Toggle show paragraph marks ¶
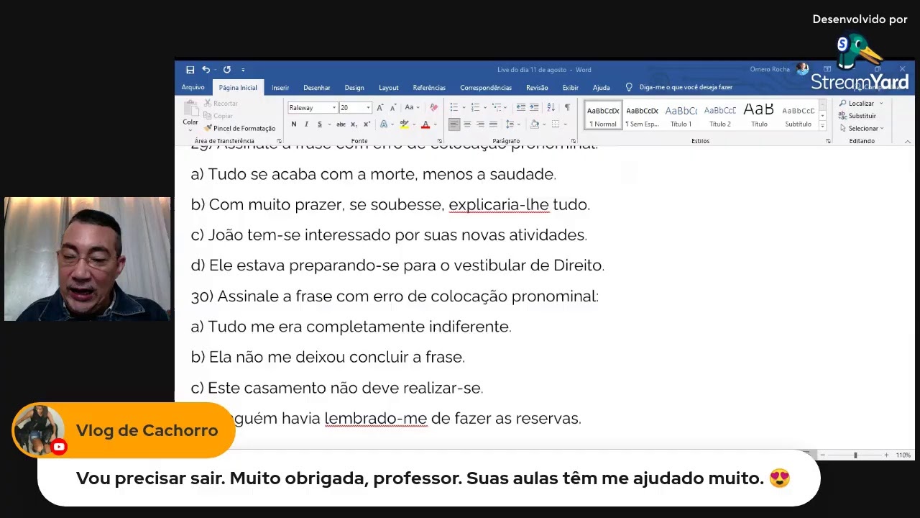 point(567,107)
